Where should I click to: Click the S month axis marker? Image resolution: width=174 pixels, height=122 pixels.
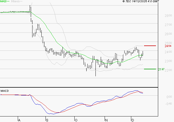coord(47,120)
